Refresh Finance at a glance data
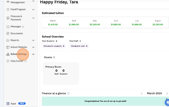The image size is (169, 107). pos(68,93)
